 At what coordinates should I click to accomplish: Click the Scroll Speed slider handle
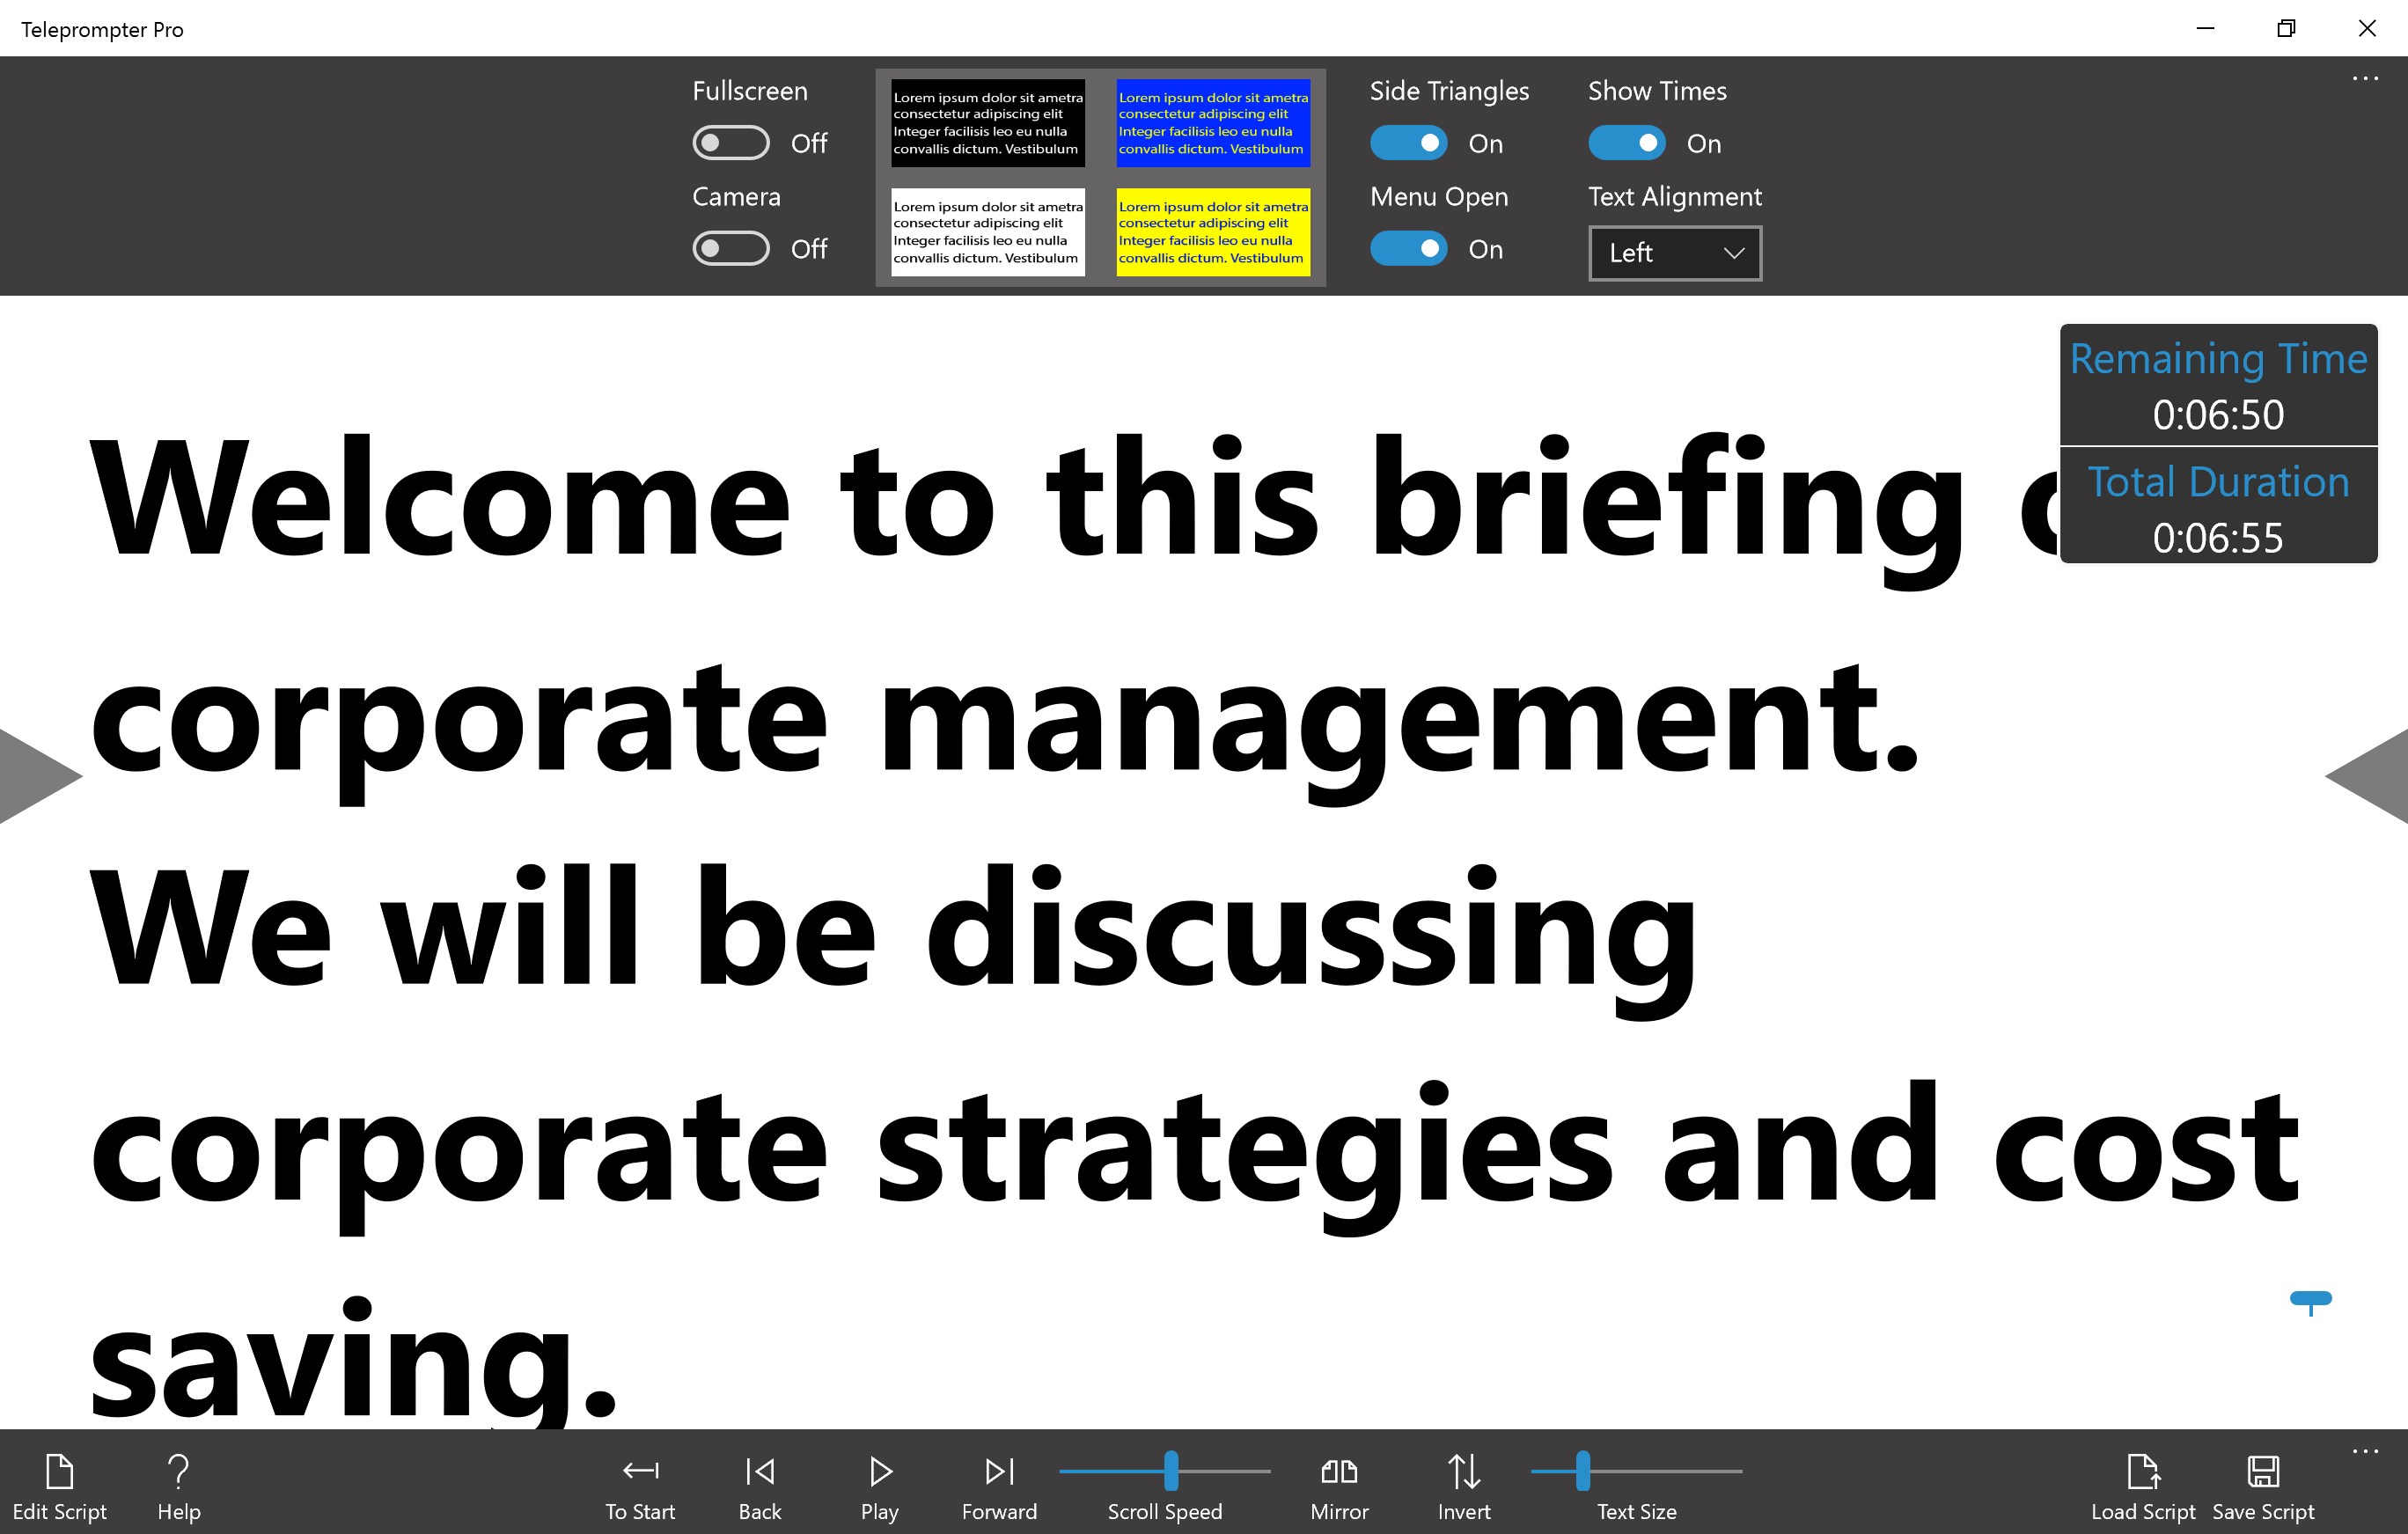1170,1471
